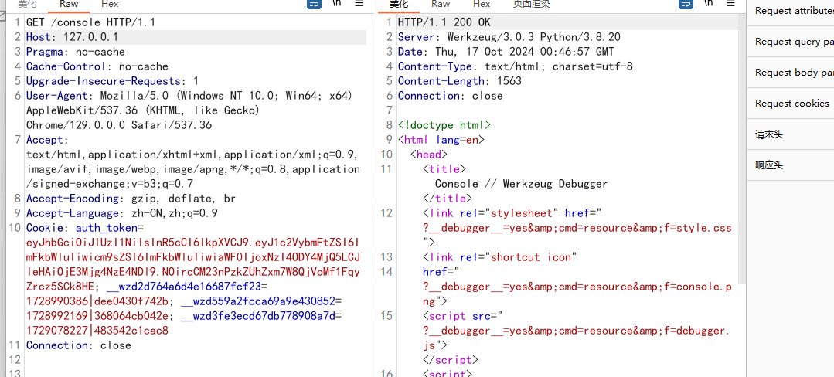Expand the 响应头 section
Viewport: 834px width, 377px height.
pos(791,165)
